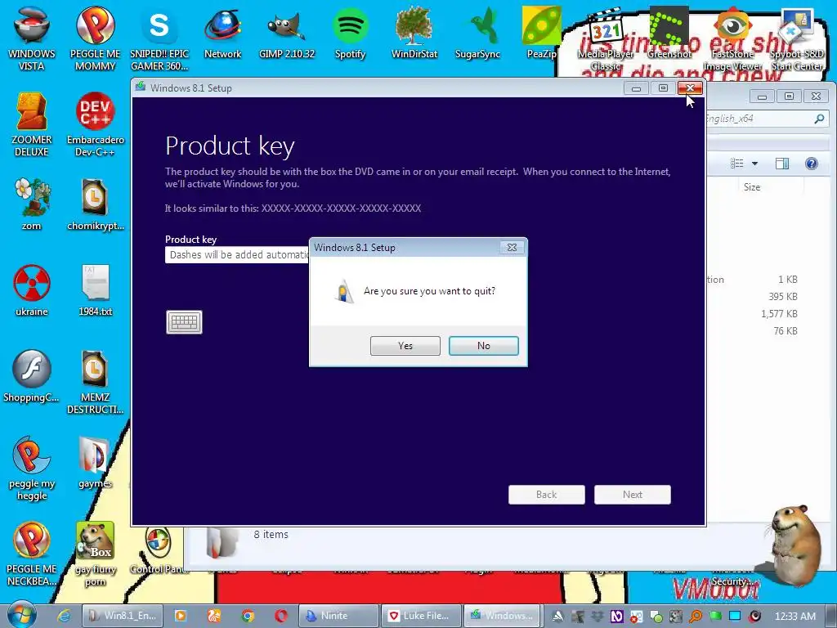Switch to the Luke File... taskbar window

[421, 616]
